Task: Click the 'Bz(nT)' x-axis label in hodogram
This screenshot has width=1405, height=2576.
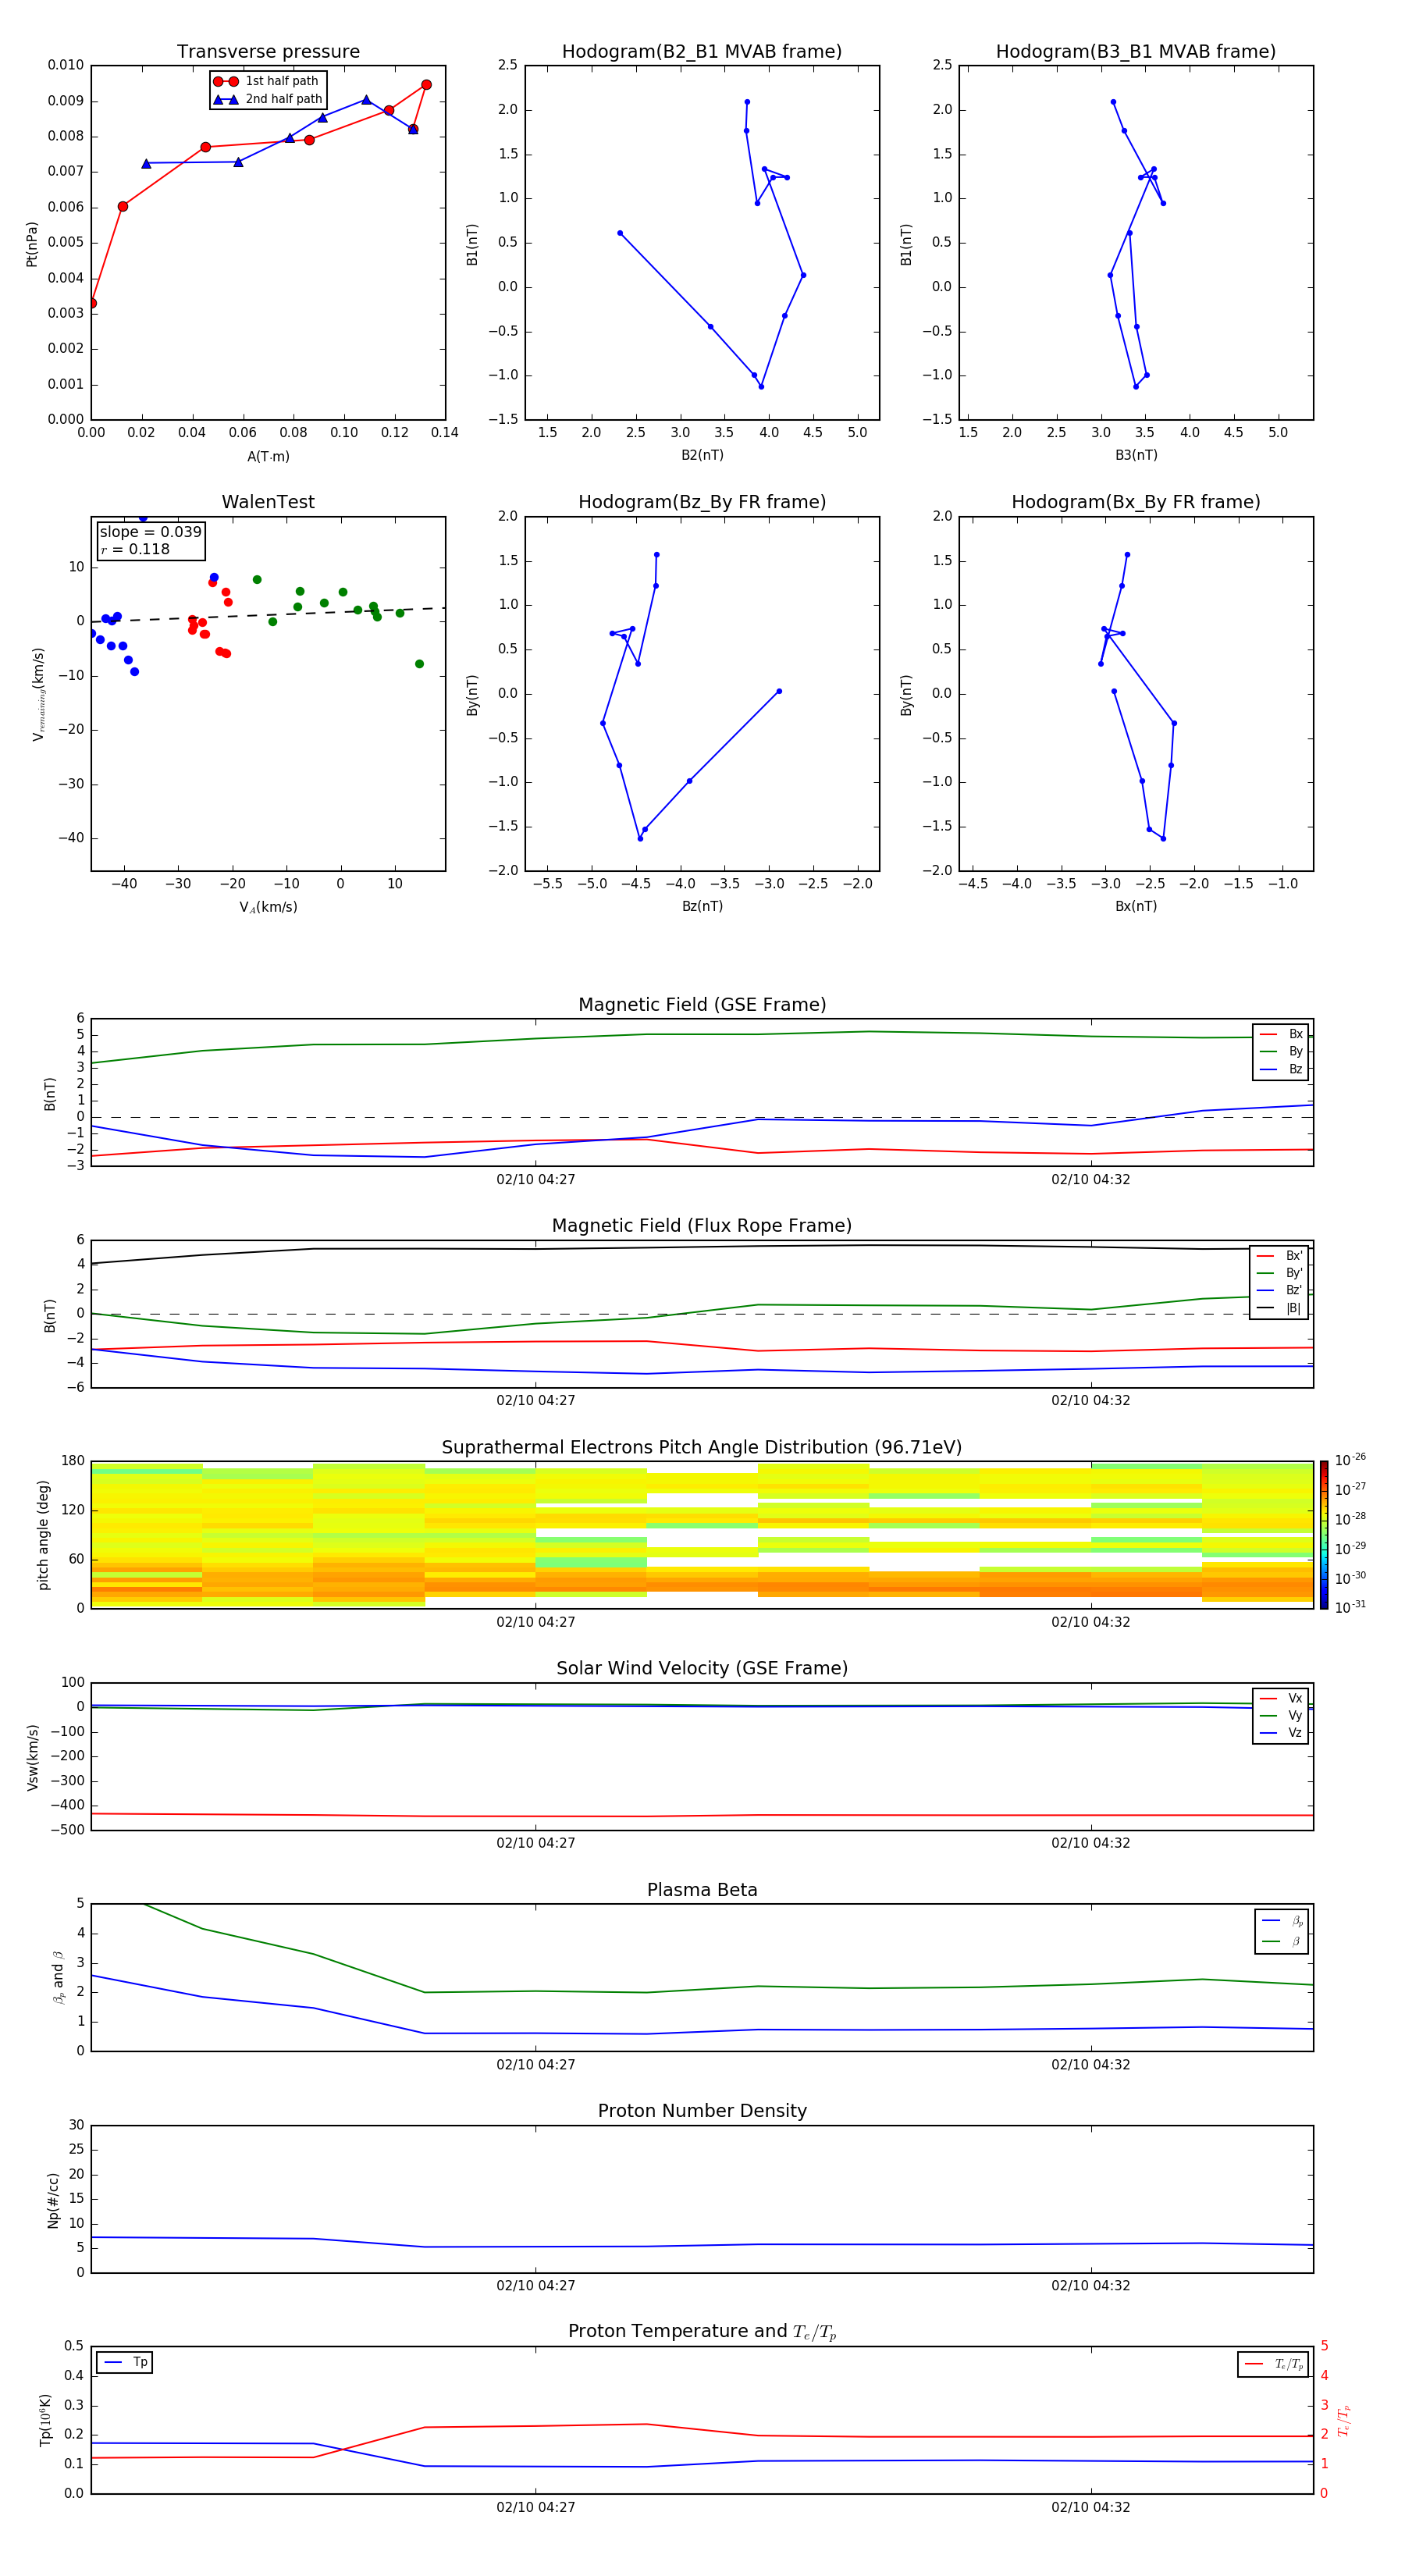Action: pos(702,906)
